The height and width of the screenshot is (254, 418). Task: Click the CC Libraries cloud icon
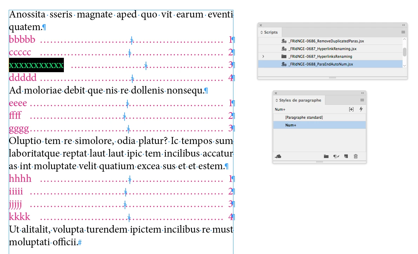(278, 156)
